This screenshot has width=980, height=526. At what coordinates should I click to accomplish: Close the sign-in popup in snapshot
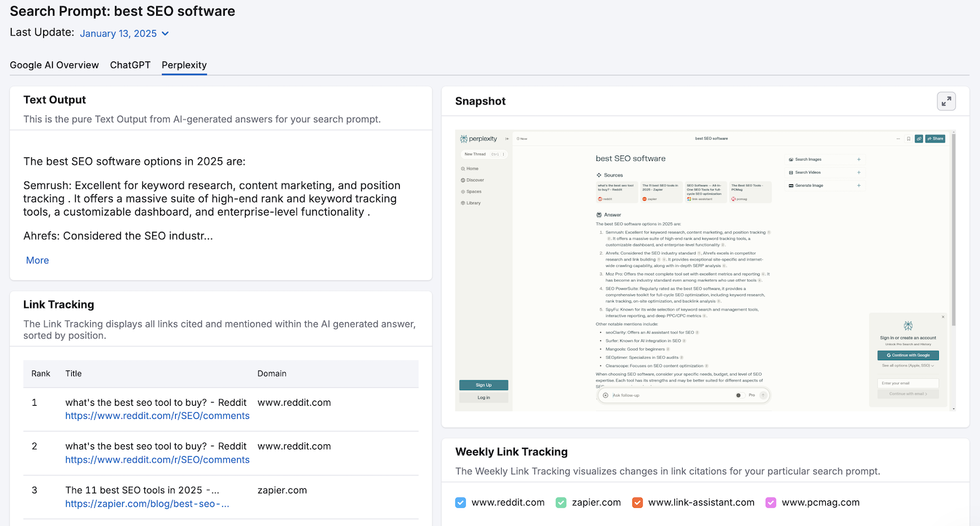point(943,317)
